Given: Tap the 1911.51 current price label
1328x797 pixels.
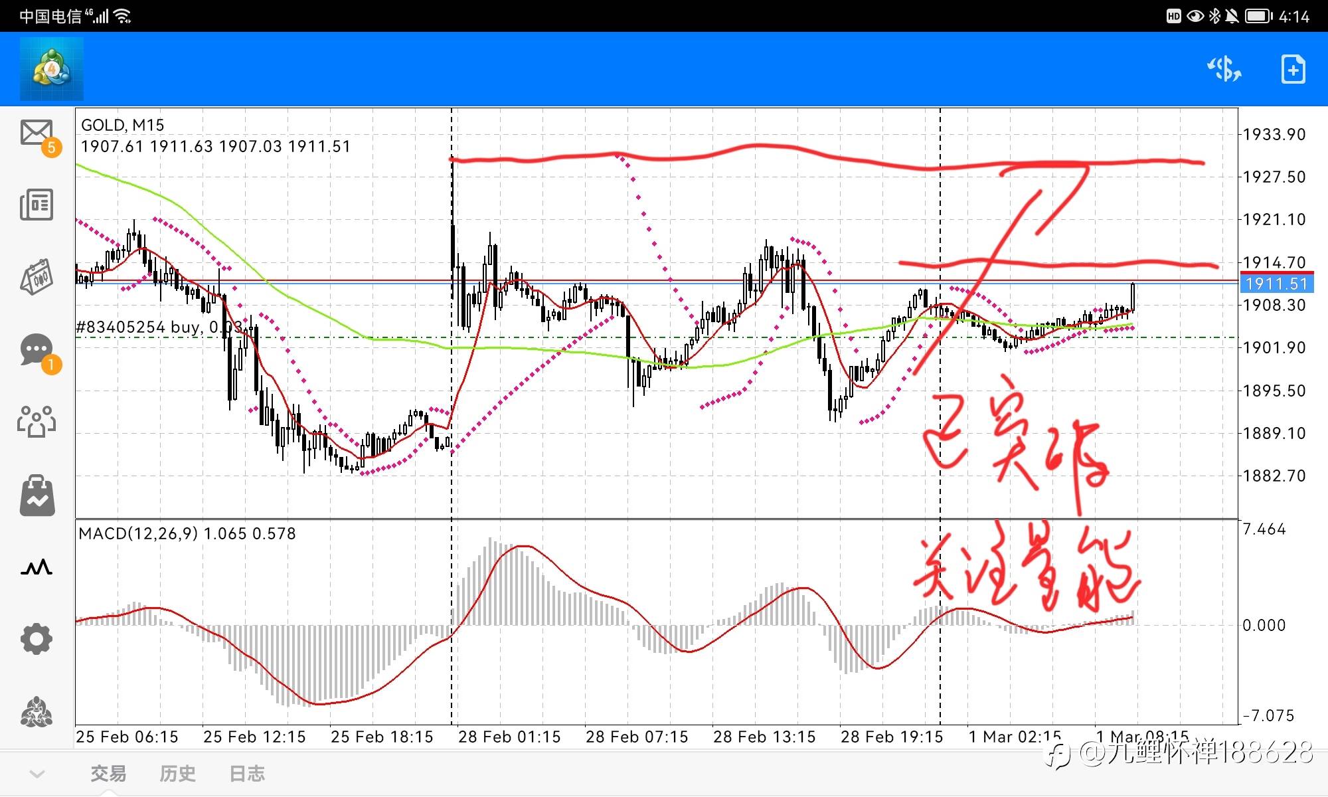Looking at the screenshot, I should [1276, 284].
